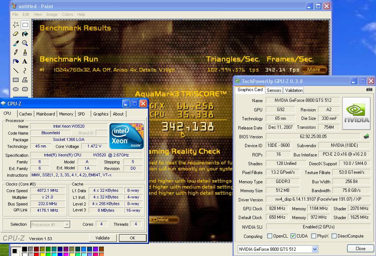Tick the DirectCompute checkbox in GPU-Z
Screen dimensions: 376x256
point(334,236)
